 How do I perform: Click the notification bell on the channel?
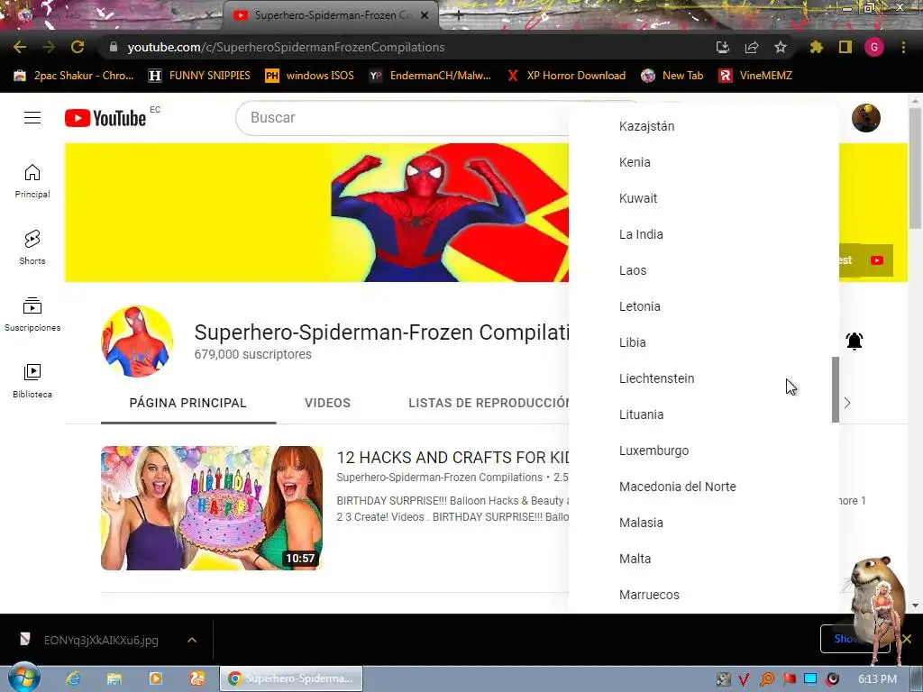coord(854,341)
